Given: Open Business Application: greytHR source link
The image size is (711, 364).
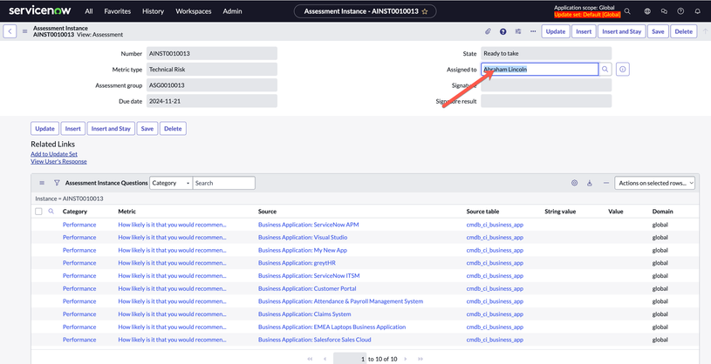Looking at the screenshot, I should (x=297, y=263).
